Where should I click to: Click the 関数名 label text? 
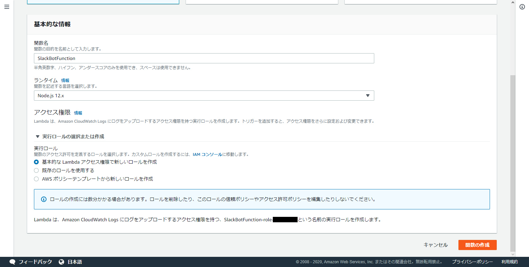click(x=41, y=43)
